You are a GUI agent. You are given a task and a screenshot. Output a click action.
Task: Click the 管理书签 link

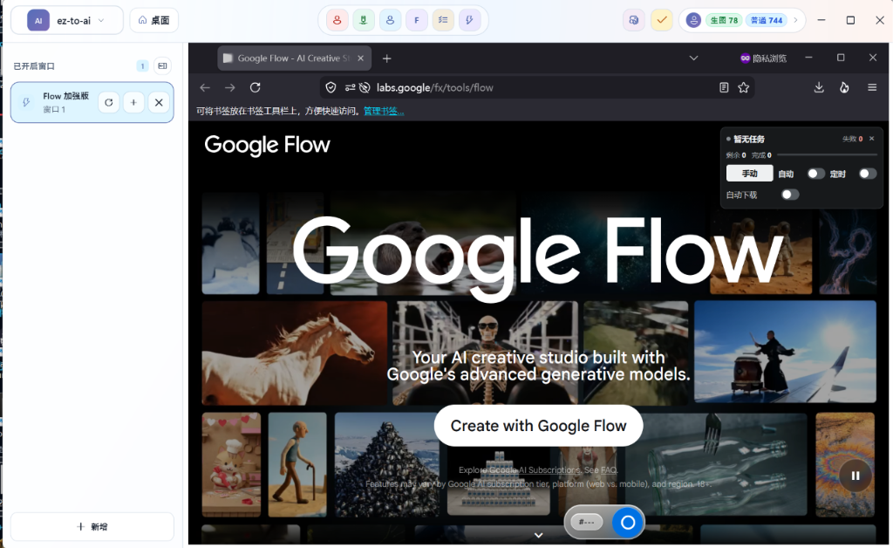coord(384,111)
